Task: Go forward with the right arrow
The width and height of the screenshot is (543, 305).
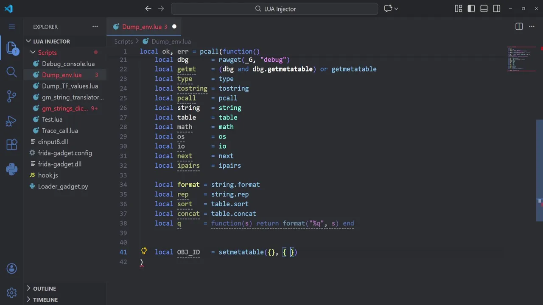Action: click(161, 8)
